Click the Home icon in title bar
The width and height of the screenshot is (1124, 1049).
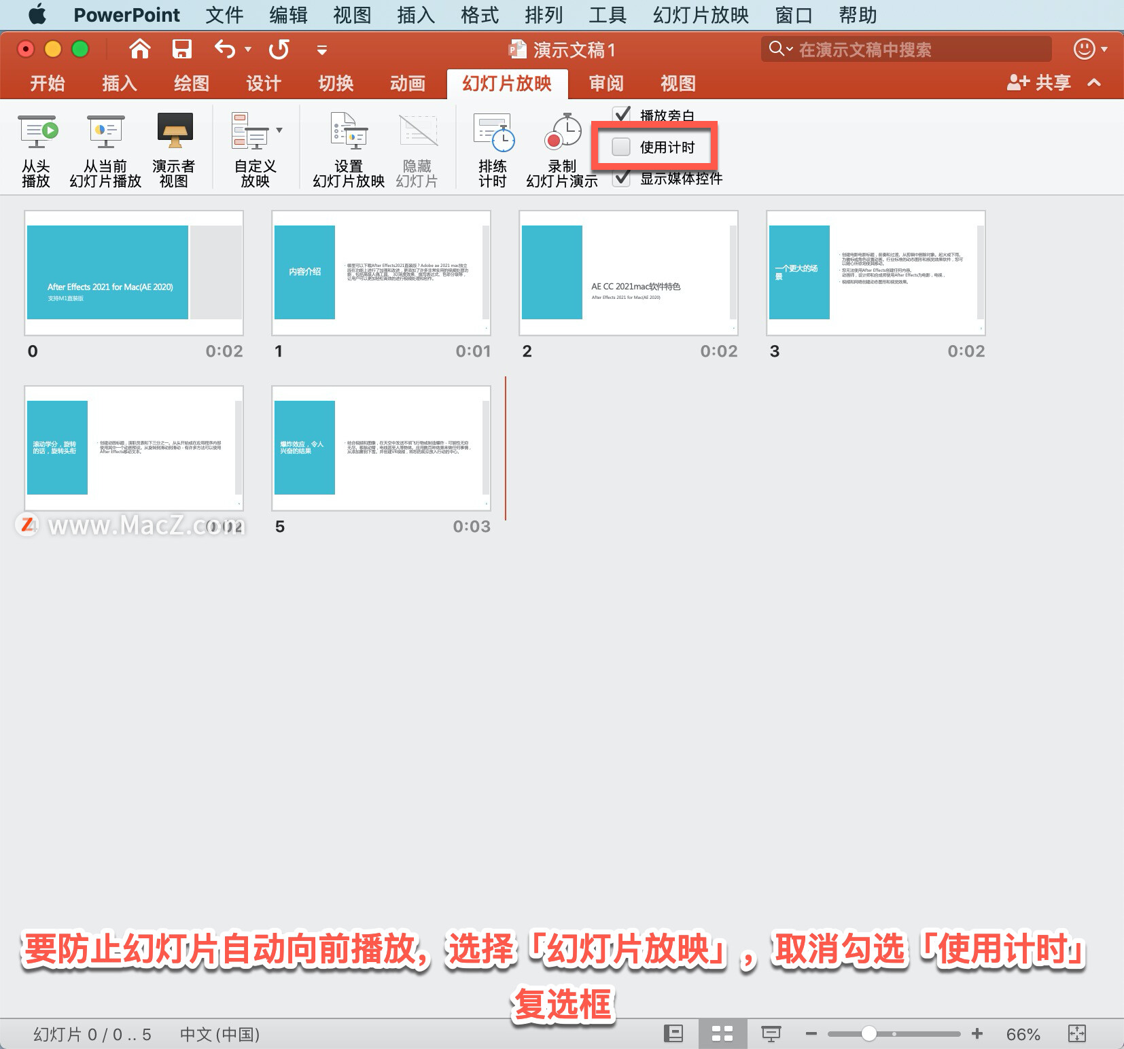(140, 49)
